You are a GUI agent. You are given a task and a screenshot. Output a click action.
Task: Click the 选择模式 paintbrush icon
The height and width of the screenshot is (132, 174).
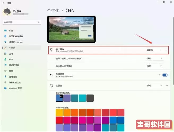(x=51, y=50)
